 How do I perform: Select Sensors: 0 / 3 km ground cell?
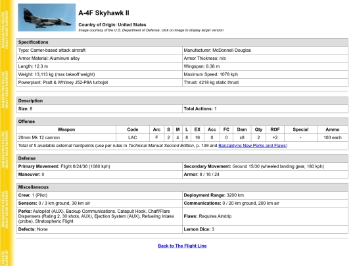point(99,204)
